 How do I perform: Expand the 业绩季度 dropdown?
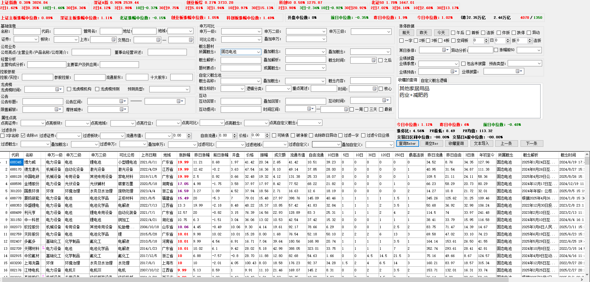(x=456, y=64)
